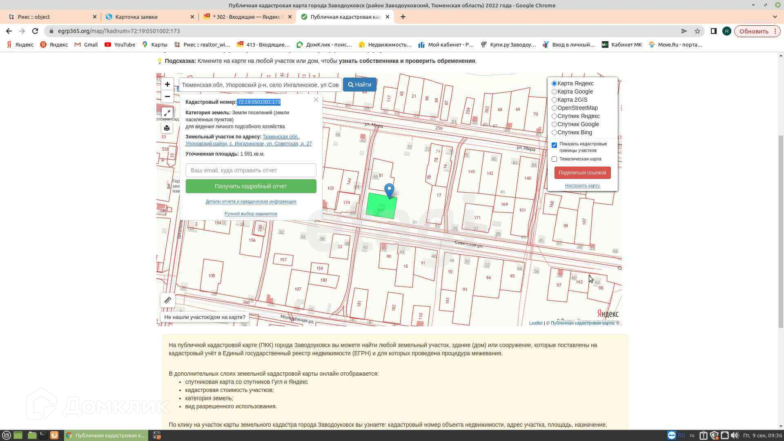This screenshot has height=441, width=784.
Task: Open the Gmail bookmark
Action: click(86, 45)
